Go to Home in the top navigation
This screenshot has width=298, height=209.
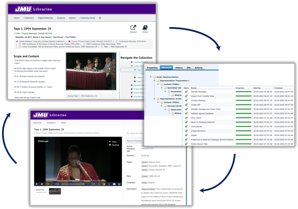17,18
